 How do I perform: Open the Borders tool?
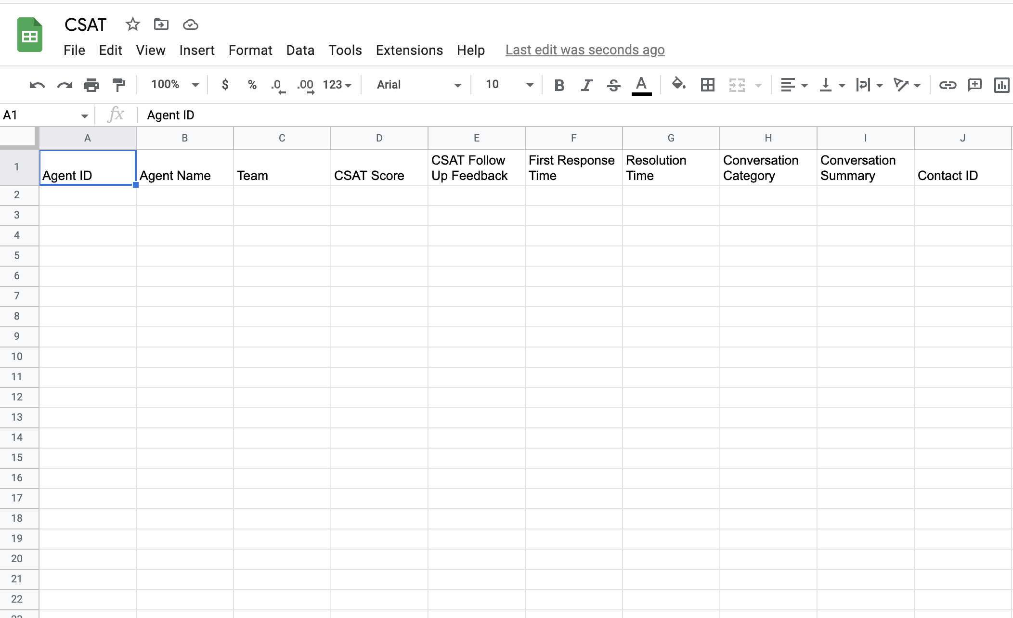coord(707,85)
